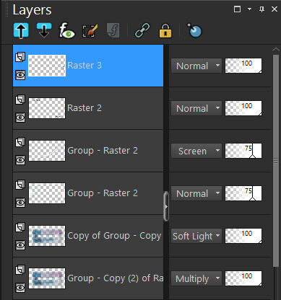The height and width of the screenshot is (300, 281).
Task: Click the Screen layer's opacity slider
Action: [x=243, y=151]
